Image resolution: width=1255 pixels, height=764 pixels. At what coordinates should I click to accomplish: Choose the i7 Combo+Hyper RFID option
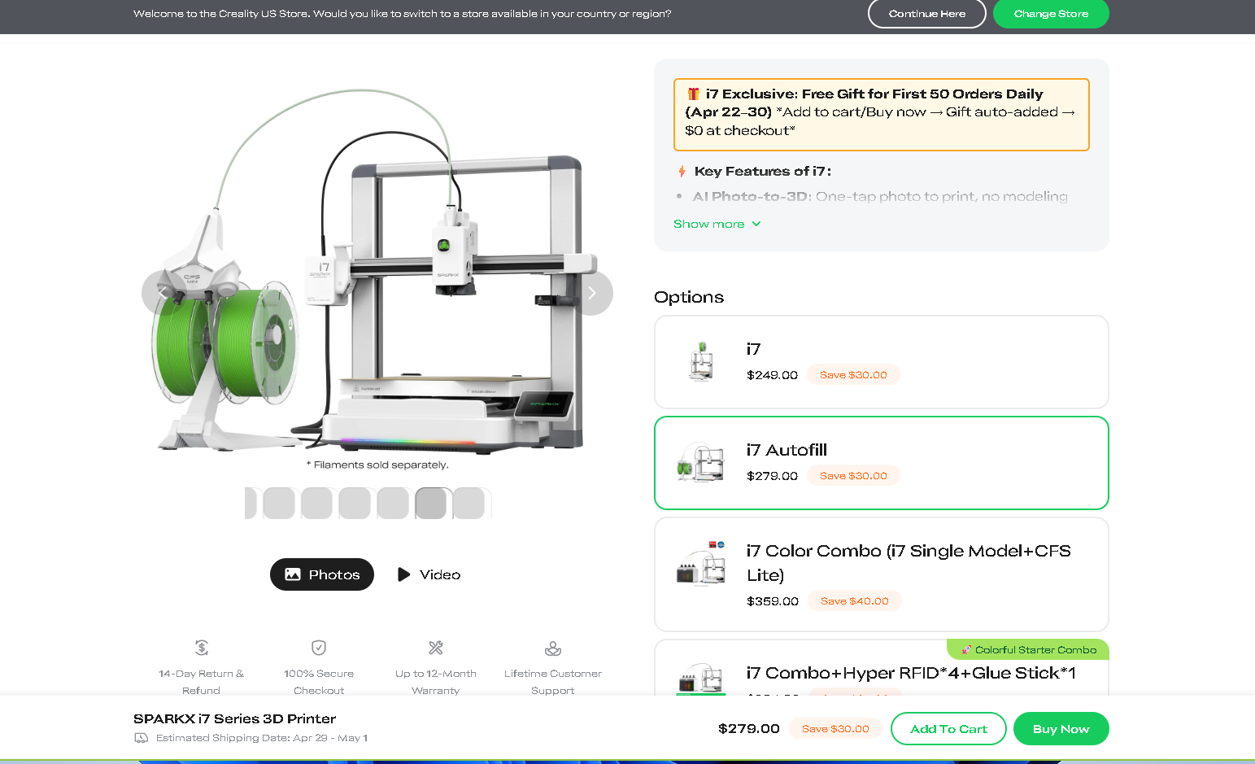coord(882,668)
